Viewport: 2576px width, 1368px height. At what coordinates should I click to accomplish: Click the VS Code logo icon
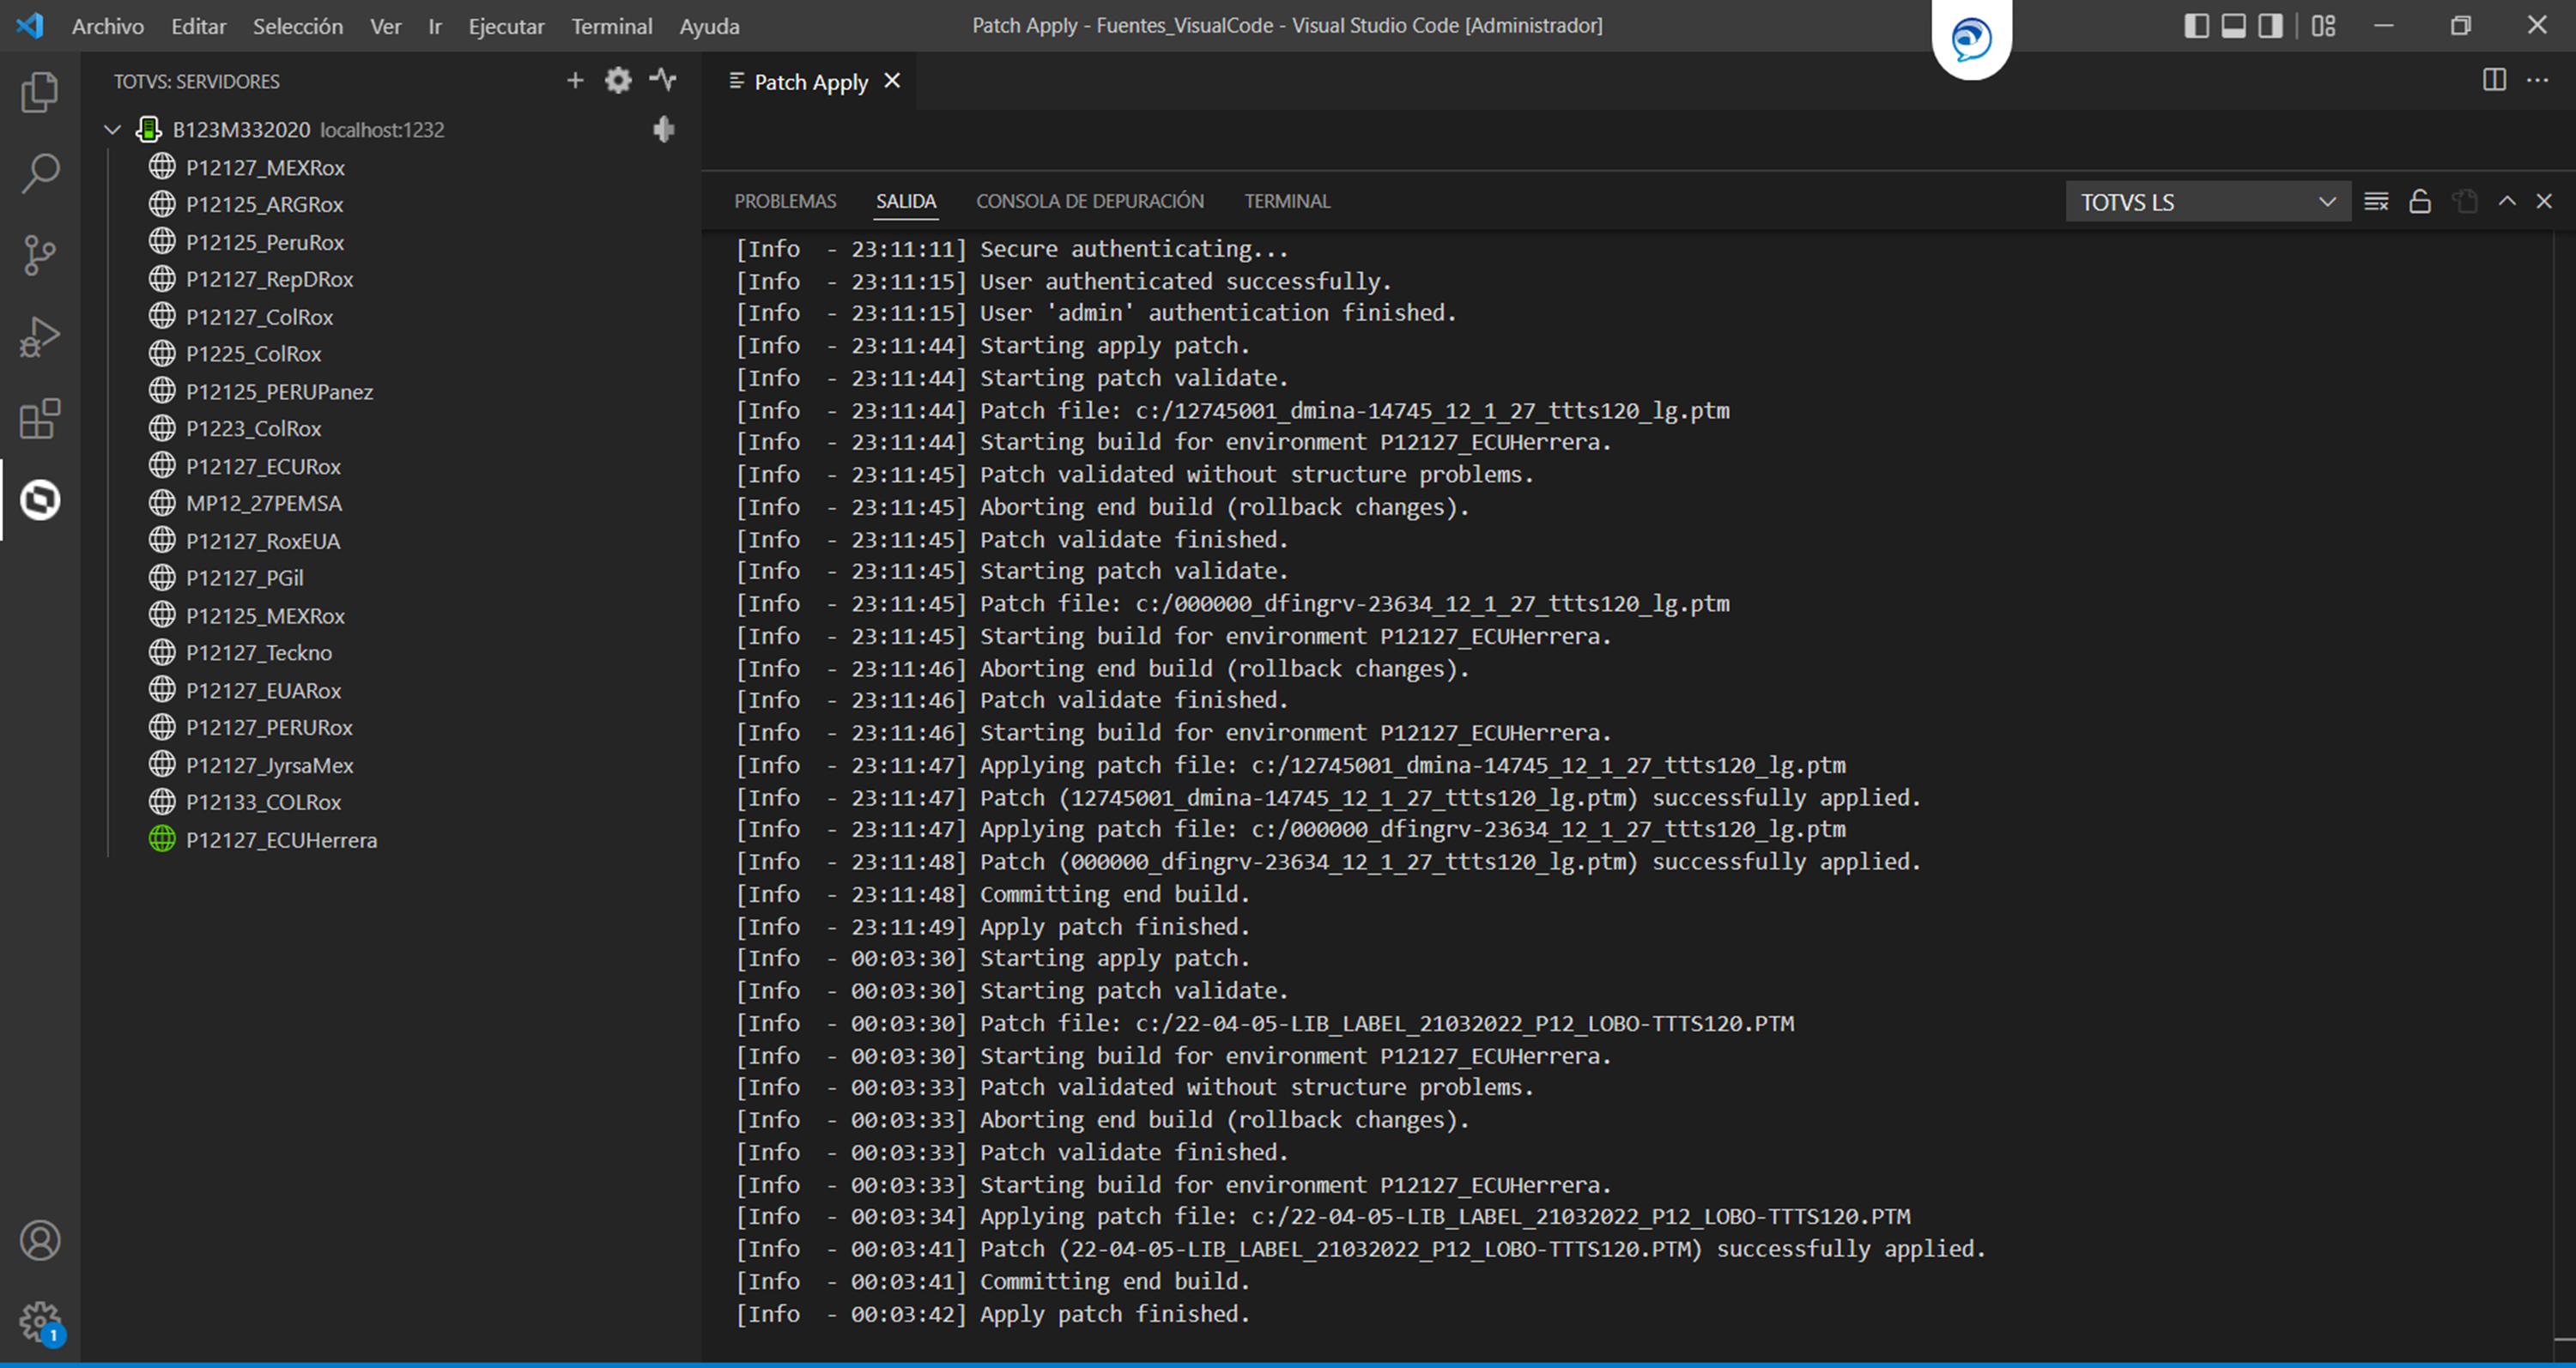30,25
